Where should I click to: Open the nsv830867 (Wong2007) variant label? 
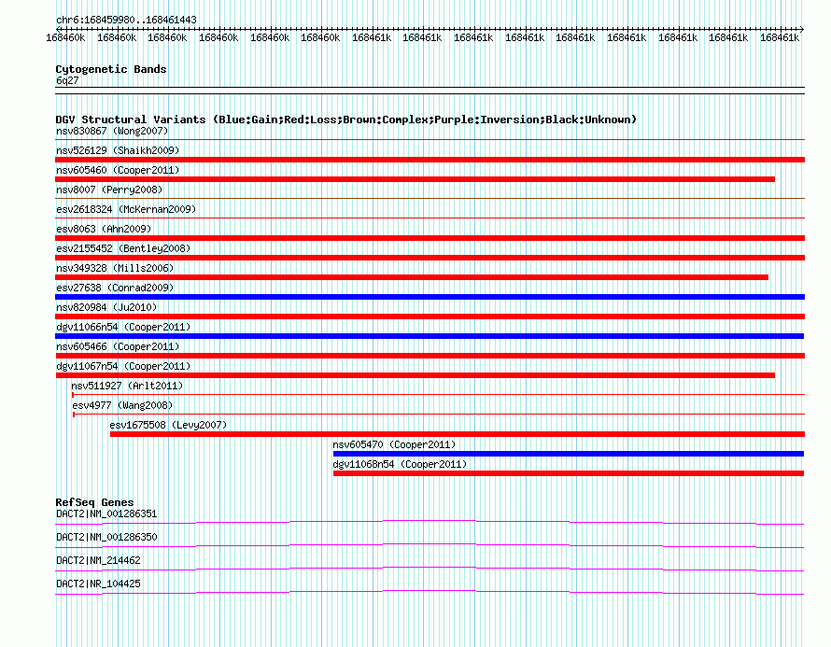112,131
